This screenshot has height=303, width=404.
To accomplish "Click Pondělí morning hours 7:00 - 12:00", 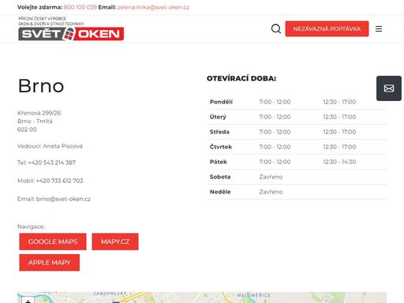I will point(275,102).
